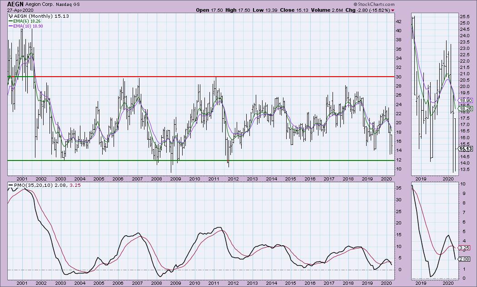Click the boxed 15.13 last price tag
Screen dimensions: 477x287
[x=466, y=149]
